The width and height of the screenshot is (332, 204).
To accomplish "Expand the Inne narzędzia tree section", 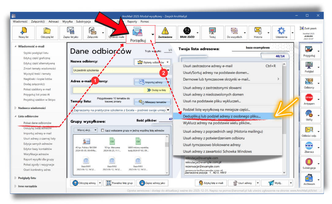I will 15,186.
